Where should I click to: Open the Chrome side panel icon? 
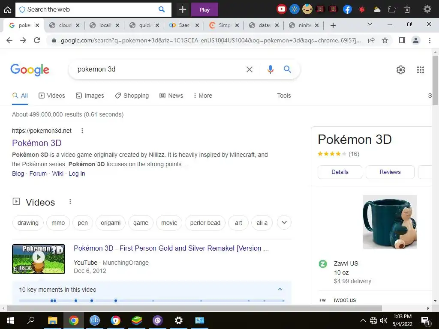(x=402, y=40)
